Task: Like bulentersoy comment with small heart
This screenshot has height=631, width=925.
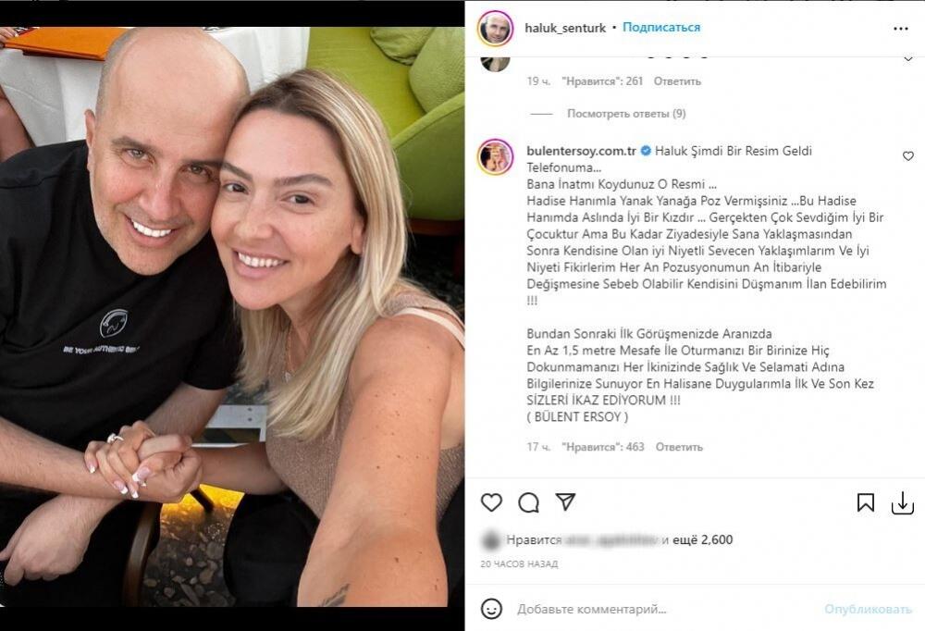Action: click(x=908, y=155)
